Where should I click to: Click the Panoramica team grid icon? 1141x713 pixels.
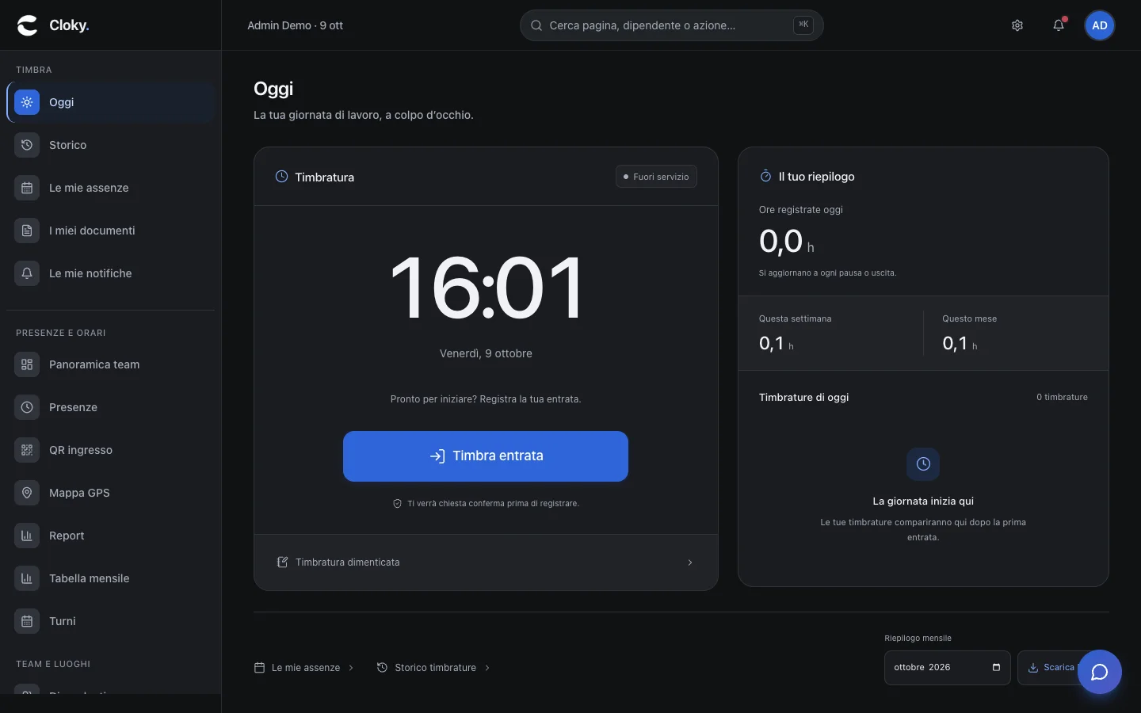click(x=27, y=364)
